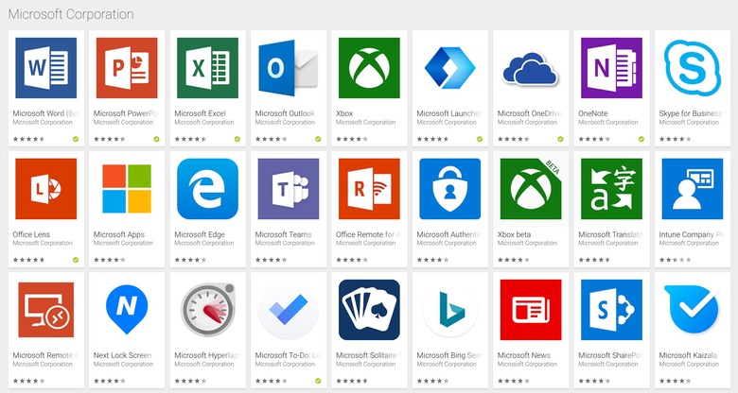Open the Xbox beta icon
This screenshot has width=738, height=393.
531,189
